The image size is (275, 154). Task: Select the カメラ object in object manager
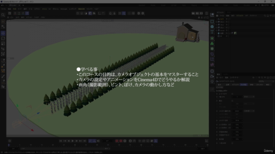[x=222, y=19]
